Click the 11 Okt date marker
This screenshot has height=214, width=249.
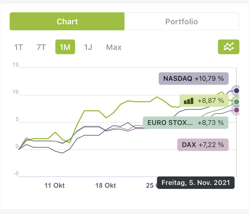[x=54, y=185]
